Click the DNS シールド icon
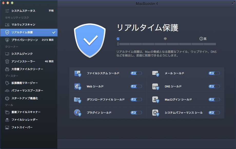Image resolution: width=236 pixels, height=149 pixels. point(156,86)
